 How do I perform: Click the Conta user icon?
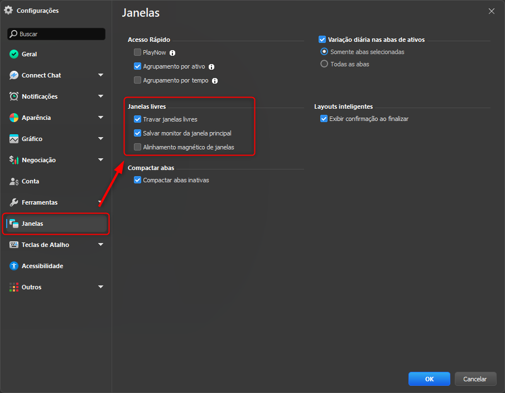tap(14, 181)
